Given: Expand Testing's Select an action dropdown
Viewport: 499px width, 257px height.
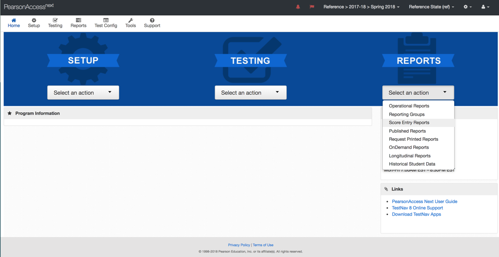Looking at the screenshot, I should 250,92.
